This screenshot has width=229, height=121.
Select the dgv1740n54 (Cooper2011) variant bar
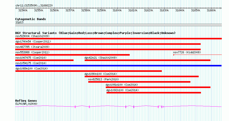click(x=108, y=44)
